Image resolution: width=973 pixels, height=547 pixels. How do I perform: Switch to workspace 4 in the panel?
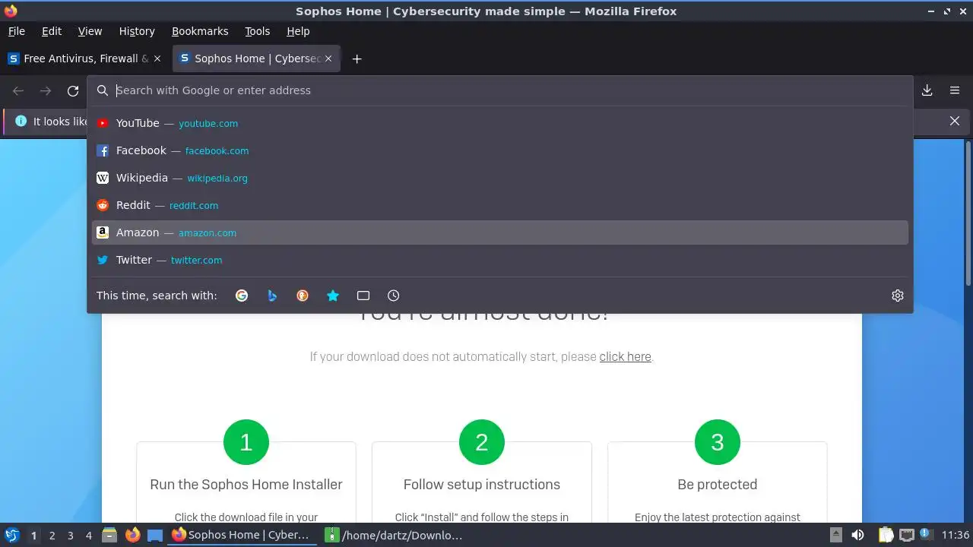pos(88,535)
